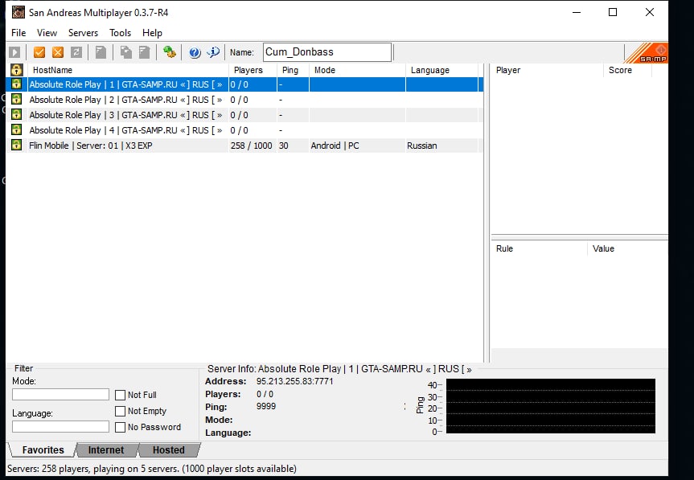Click the Name field containing Cum_Donbass
Image resolution: width=694 pixels, height=480 pixels.
click(x=327, y=52)
